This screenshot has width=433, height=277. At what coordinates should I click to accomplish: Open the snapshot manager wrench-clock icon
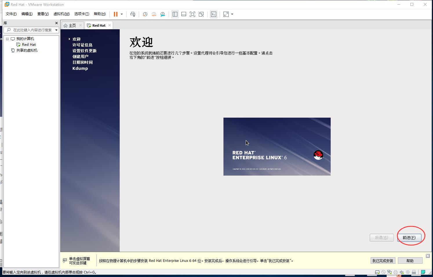(x=163, y=14)
